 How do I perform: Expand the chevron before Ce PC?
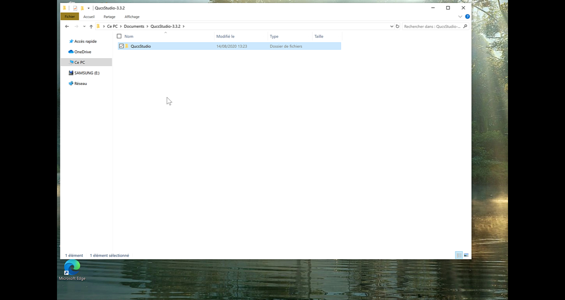pyautogui.click(x=104, y=26)
